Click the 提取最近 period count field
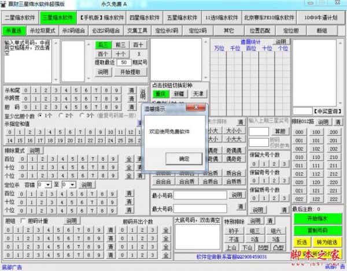 pyautogui.click(x=123, y=62)
